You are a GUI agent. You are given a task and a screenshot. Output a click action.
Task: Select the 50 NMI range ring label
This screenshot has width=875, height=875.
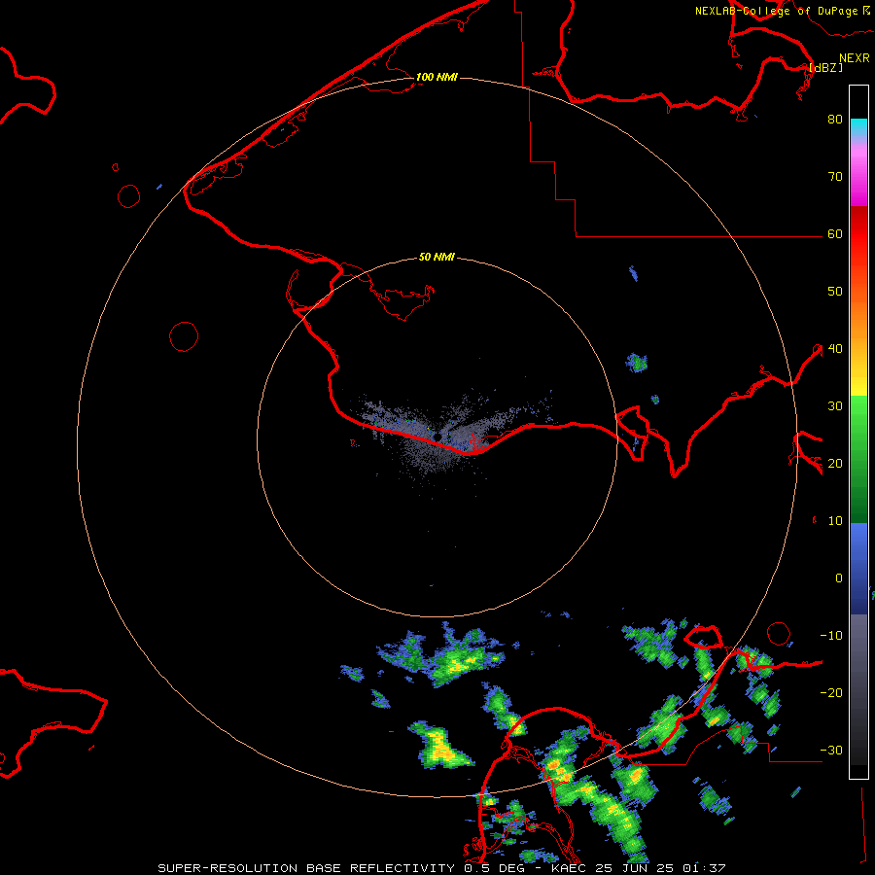pos(437,258)
